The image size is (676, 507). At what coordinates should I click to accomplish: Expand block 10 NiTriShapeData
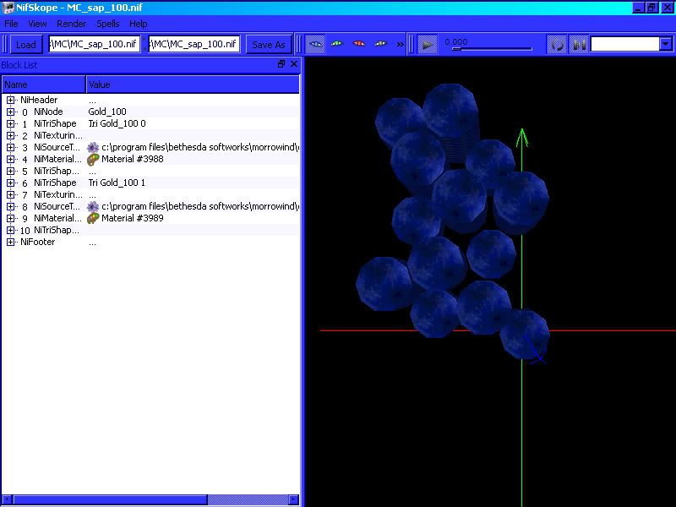(10, 230)
